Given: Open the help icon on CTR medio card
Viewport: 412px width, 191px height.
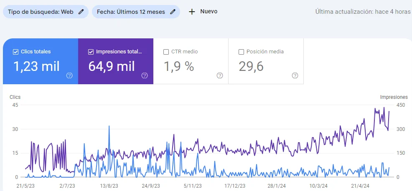Looking at the screenshot, I should click(220, 75).
